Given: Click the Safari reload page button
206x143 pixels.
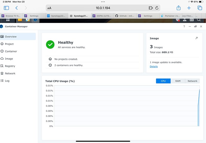Looking at the screenshot, I should click(x=157, y=8).
